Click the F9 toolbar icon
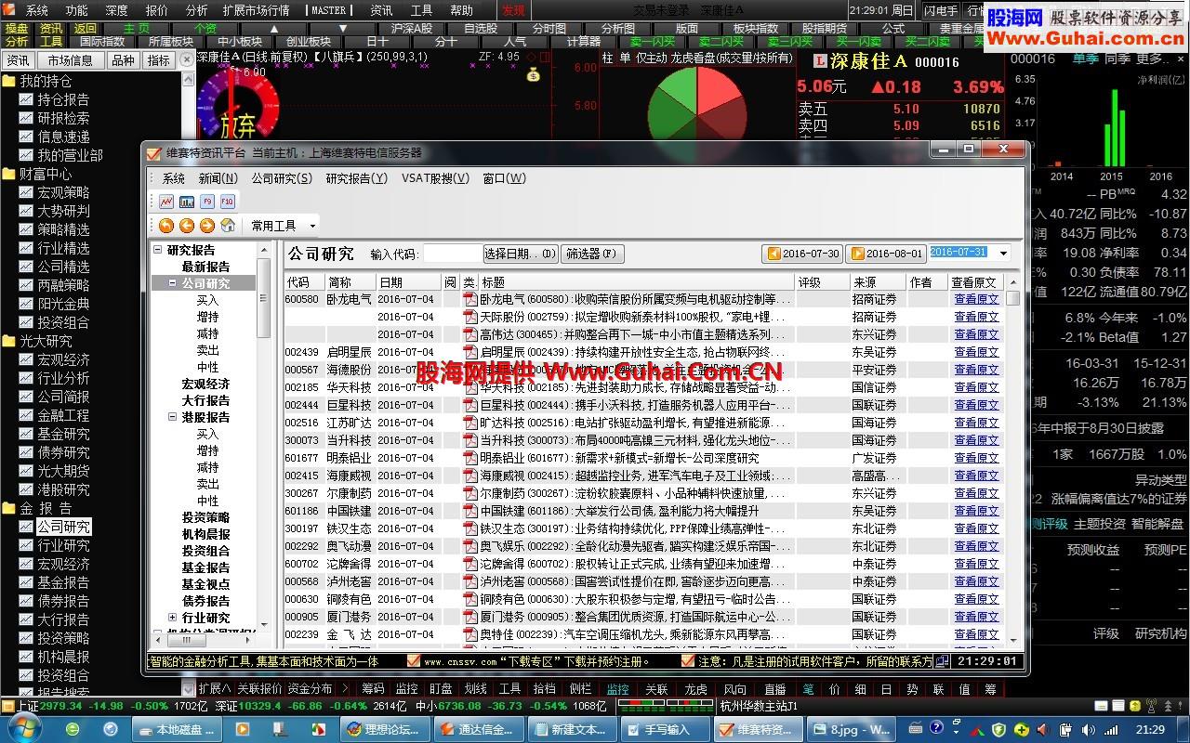Image resolution: width=1190 pixels, height=743 pixels. click(x=207, y=201)
